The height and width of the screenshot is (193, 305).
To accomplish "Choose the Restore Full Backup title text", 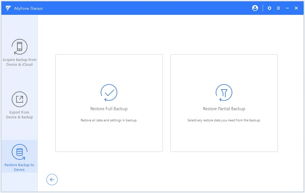I will [109, 109].
